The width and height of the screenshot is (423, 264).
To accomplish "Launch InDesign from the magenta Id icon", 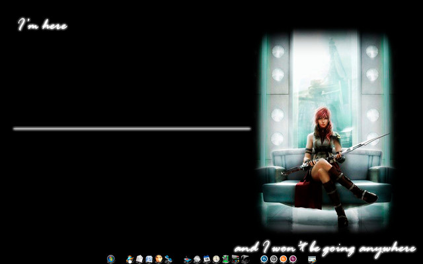I will [x=293, y=259].
